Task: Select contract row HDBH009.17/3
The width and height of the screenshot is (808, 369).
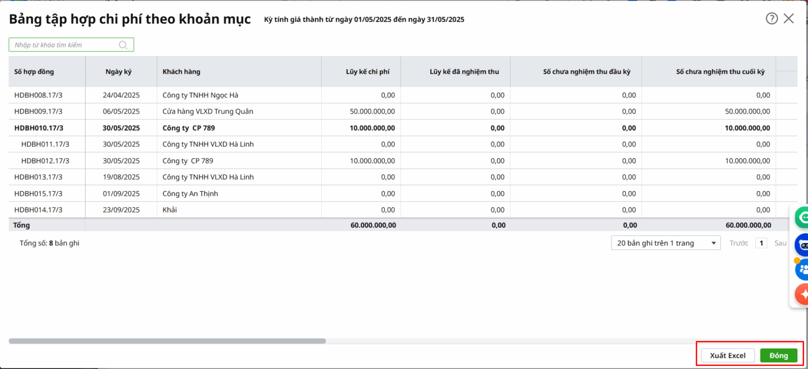Action: point(38,111)
